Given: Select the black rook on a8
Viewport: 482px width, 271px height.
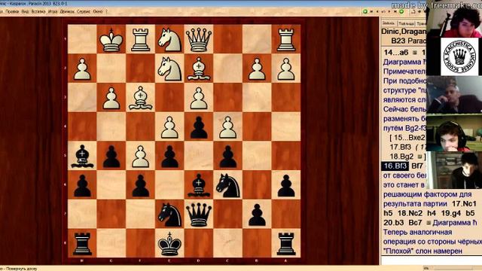Looking at the screenshot, I should point(286,244).
